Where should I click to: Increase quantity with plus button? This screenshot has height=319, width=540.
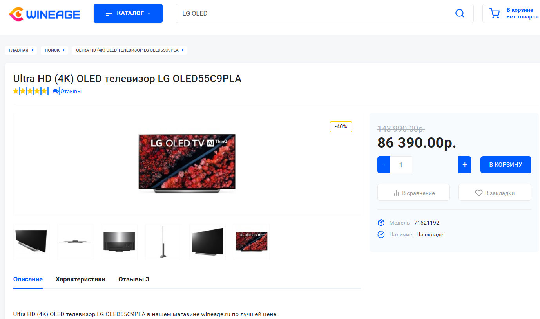pos(465,165)
